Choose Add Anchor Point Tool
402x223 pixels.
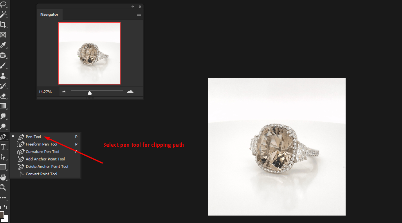pyautogui.click(x=45, y=159)
